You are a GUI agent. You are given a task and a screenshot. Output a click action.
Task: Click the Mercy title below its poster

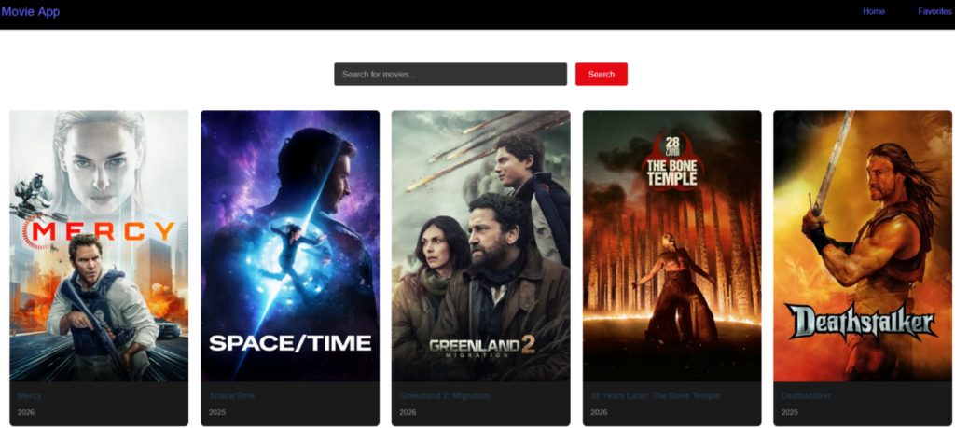point(30,396)
